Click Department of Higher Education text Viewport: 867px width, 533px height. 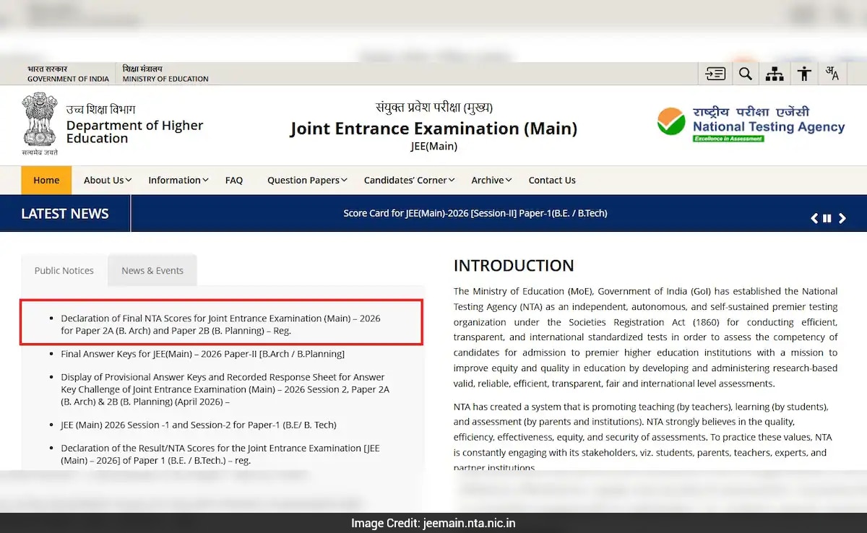click(134, 131)
